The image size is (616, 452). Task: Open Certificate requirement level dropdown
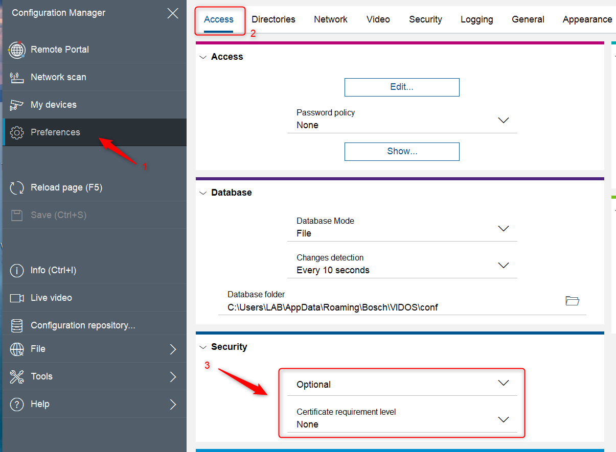coord(504,419)
